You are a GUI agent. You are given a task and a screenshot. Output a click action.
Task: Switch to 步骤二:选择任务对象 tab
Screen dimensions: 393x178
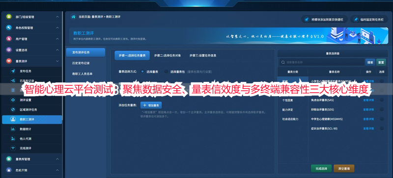pyautogui.click(x=168, y=55)
